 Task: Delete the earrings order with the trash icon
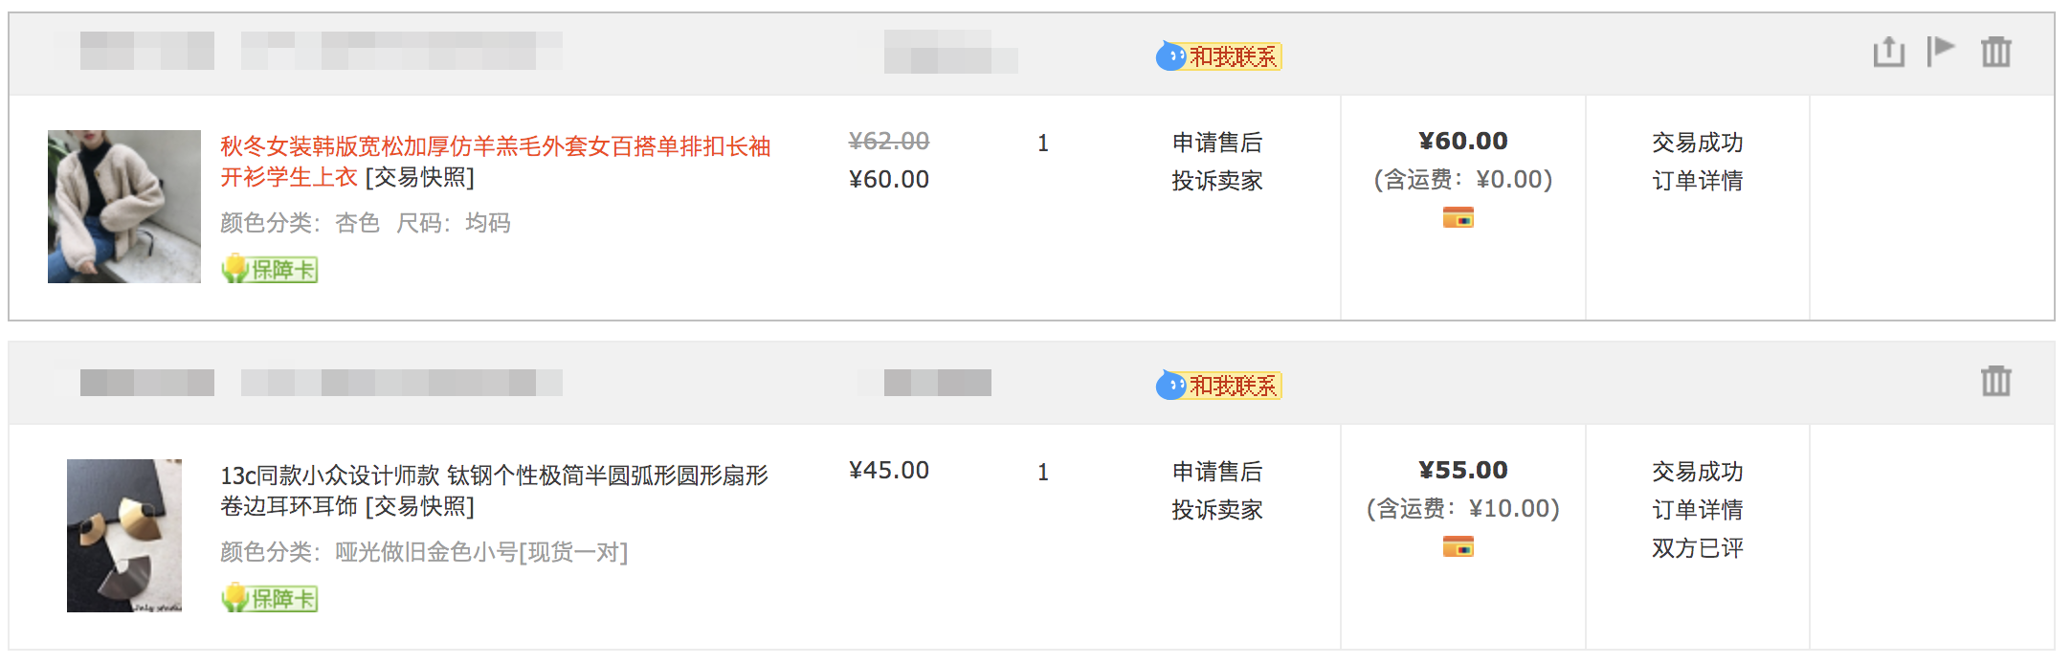point(1995,381)
